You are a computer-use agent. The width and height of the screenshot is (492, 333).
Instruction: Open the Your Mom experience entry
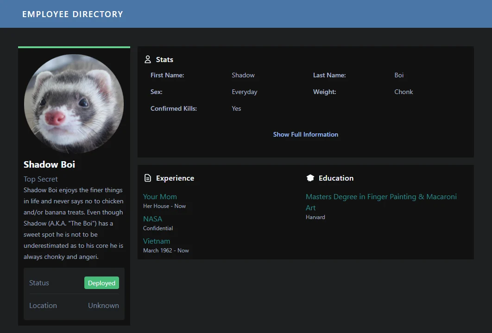click(160, 196)
